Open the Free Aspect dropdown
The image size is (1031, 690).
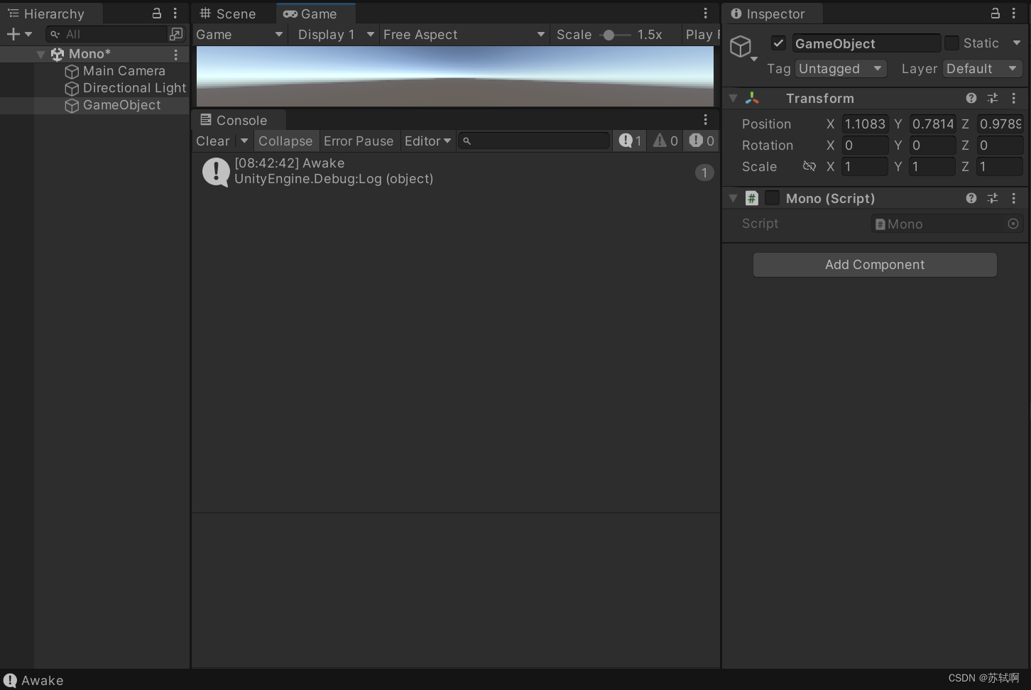(x=463, y=34)
